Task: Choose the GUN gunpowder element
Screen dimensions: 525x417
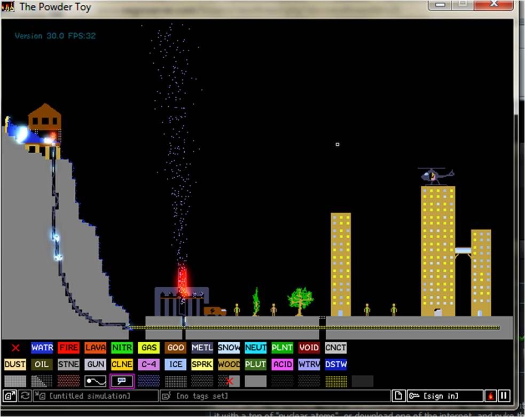Action: 96,365
